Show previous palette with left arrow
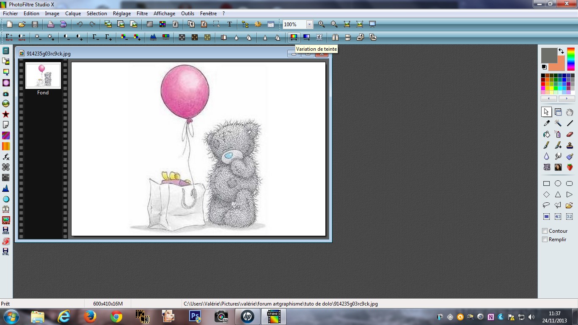 coord(549,99)
